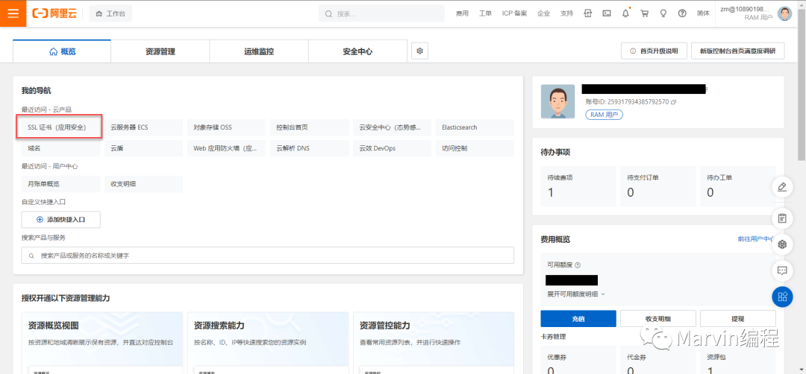The width and height of the screenshot is (806, 374).
Task: Open 资源概览视图 card
Action: [x=102, y=343]
